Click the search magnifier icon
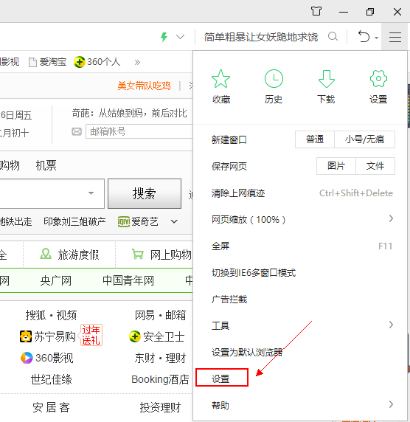This screenshot has height=422, width=410. click(x=333, y=36)
